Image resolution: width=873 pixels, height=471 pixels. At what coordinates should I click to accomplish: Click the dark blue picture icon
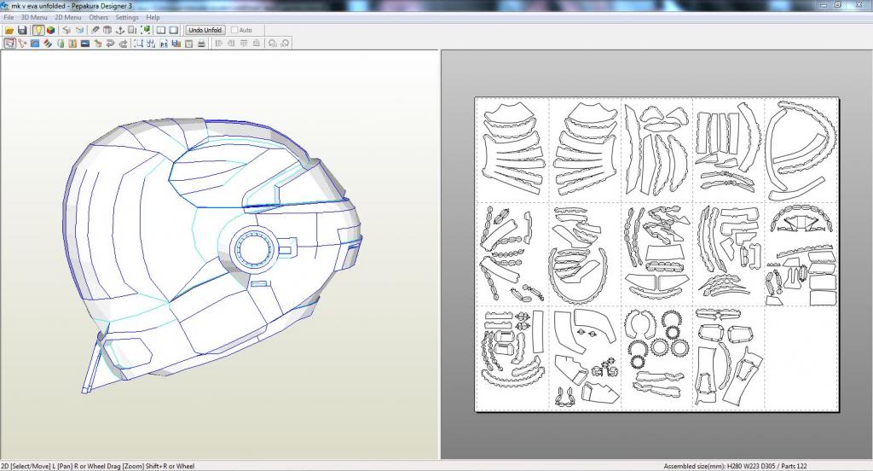pos(85,43)
